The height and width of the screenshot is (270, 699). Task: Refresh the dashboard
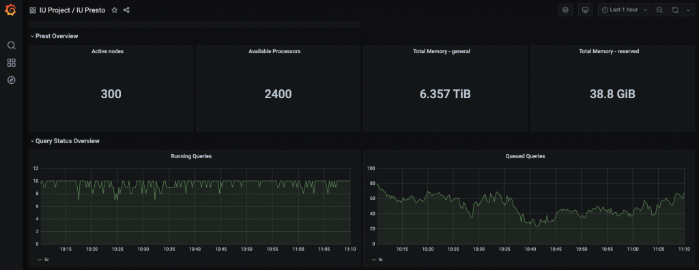tap(675, 10)
